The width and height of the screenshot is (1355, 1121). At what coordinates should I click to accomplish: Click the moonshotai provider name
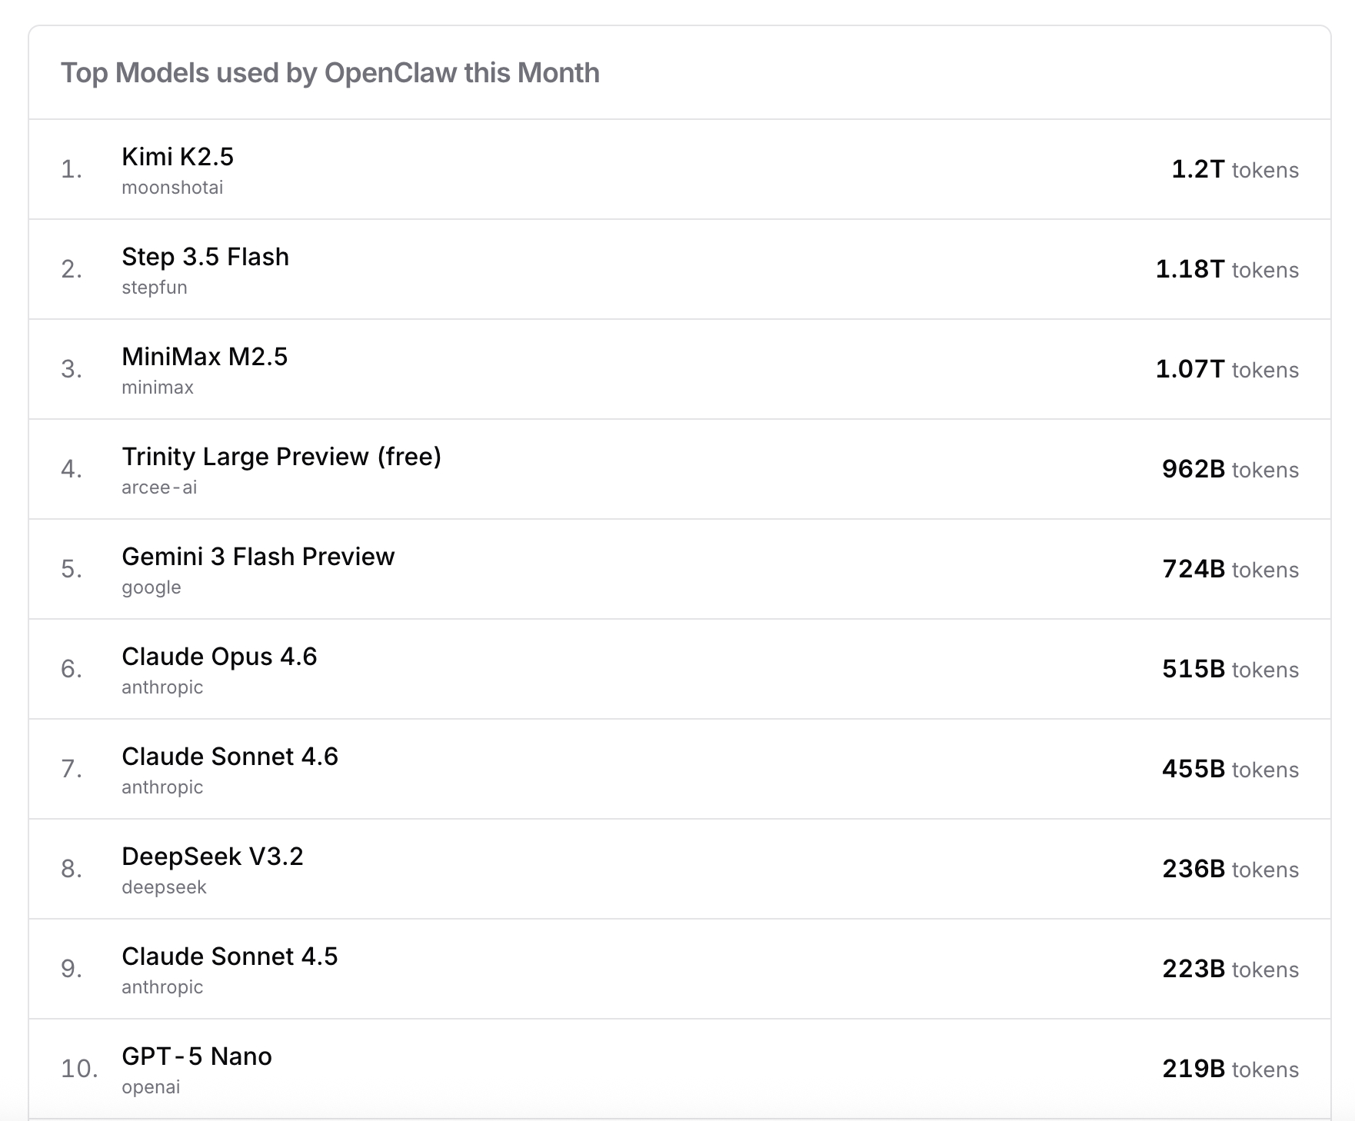click(x=172, y=188)
